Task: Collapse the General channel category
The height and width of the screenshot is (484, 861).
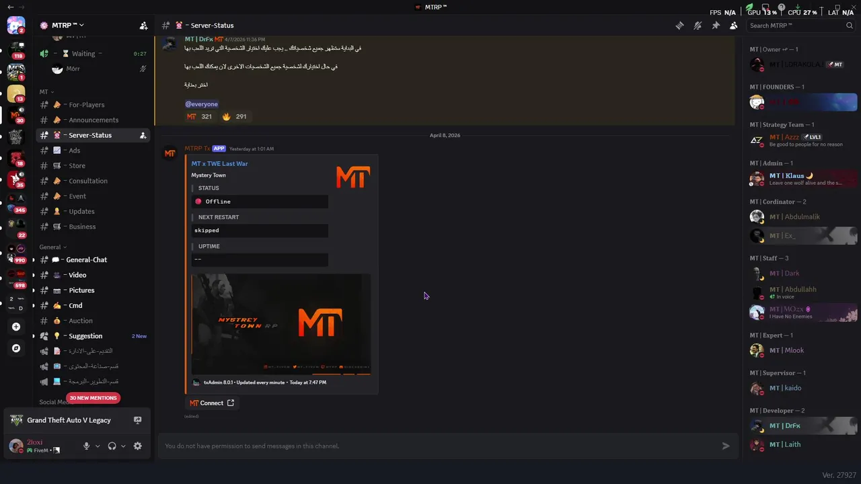Action: [x=53, y=247]
